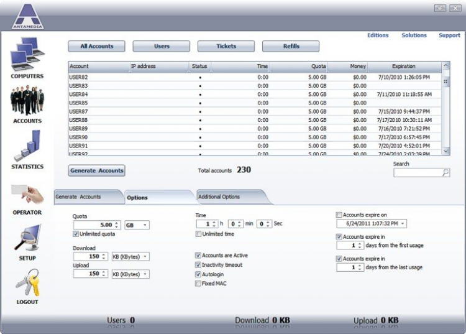Screen dimensions: 466x334
Task: Open the Setup monitor icon
Action: [27, 238]
